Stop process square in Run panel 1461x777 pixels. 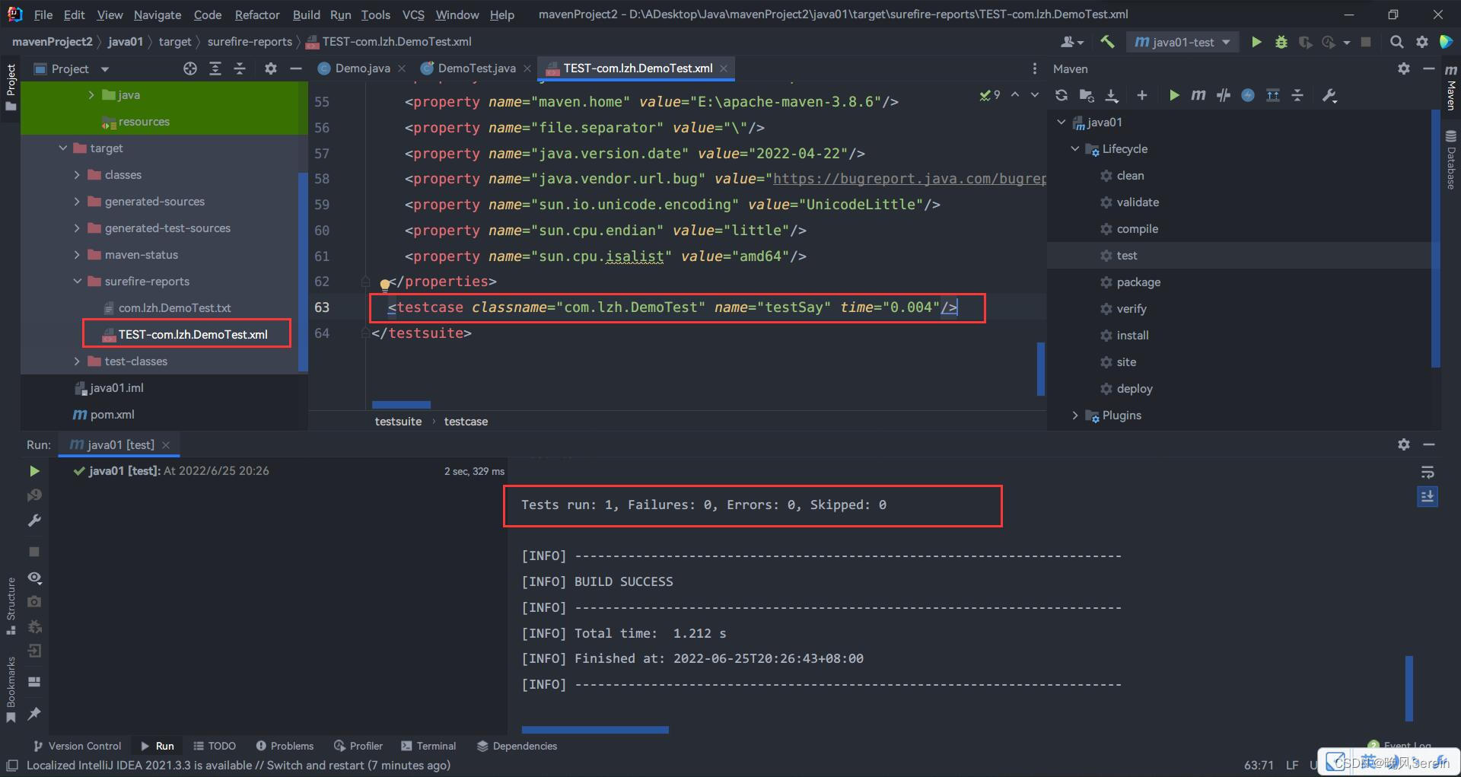[x=34, y=551]
